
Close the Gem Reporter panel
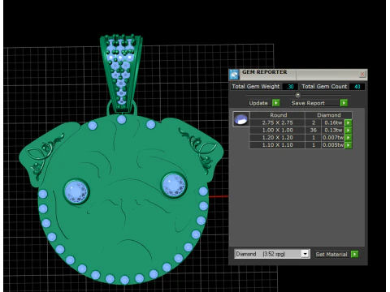click(x=362, y=74)
